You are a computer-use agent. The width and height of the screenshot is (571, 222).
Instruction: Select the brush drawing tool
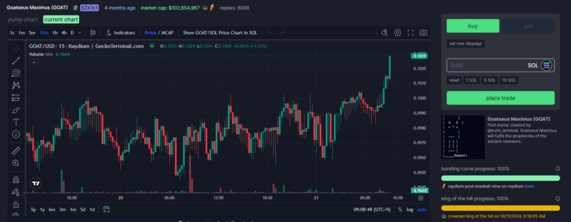point(16,110)
